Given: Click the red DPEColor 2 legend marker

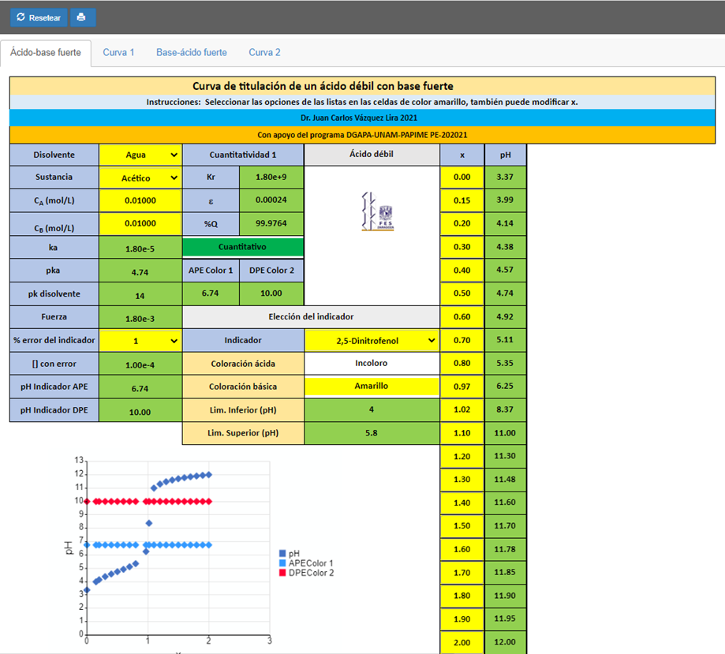Looking at the screenshot, I should point(282,573).
